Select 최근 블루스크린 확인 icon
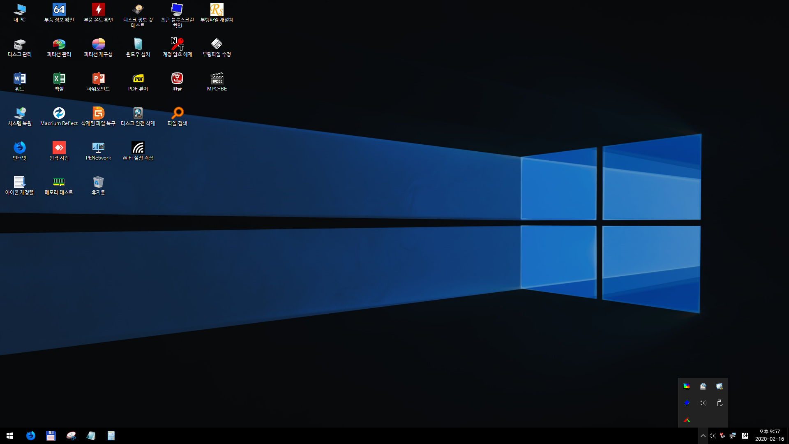This screenshot has width=789, height=444. click(177, 16)
